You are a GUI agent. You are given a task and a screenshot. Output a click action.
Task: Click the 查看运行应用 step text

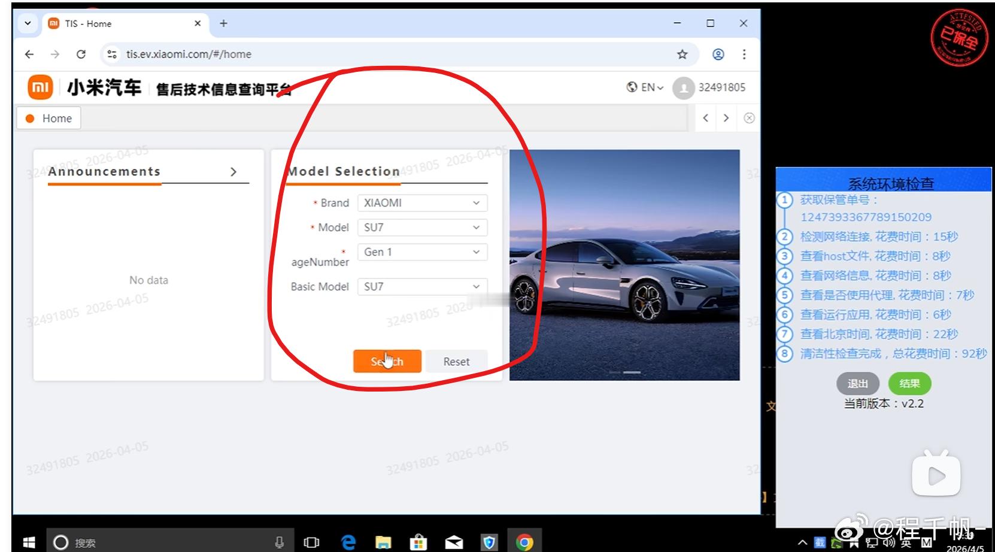875,315
